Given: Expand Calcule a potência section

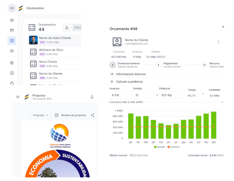Looking at the screenshot, I should [167, 81].
